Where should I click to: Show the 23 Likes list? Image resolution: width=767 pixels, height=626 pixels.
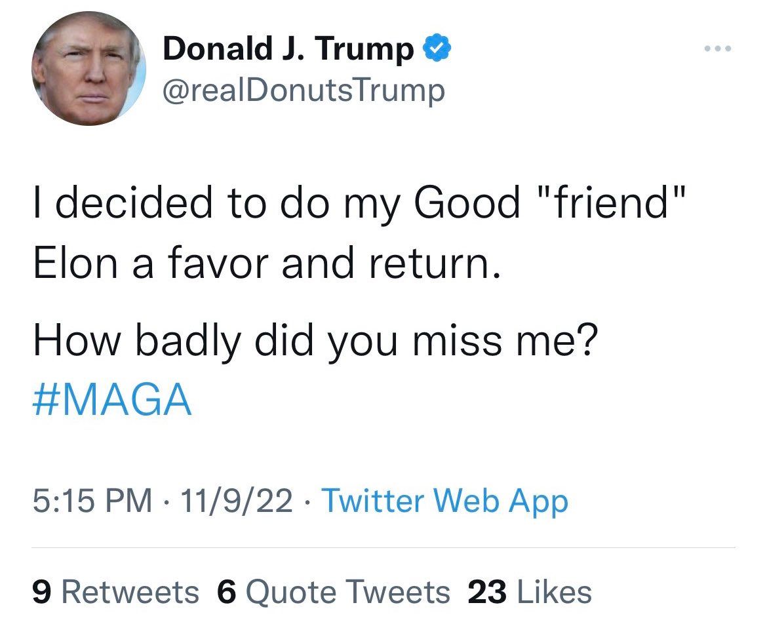[x=530, y=592]
